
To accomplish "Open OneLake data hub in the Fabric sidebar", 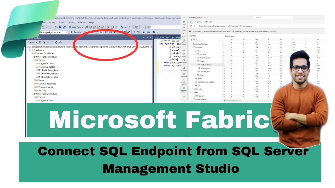I will click(184, 42).
